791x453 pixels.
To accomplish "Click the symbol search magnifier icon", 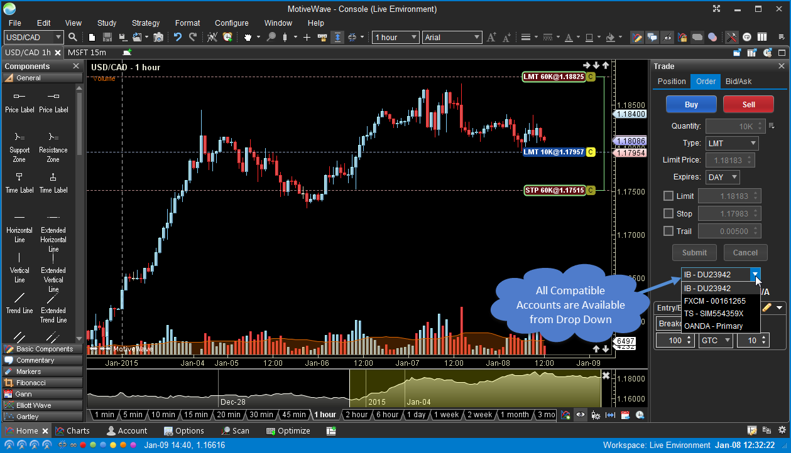I will (x=73, y=38).
